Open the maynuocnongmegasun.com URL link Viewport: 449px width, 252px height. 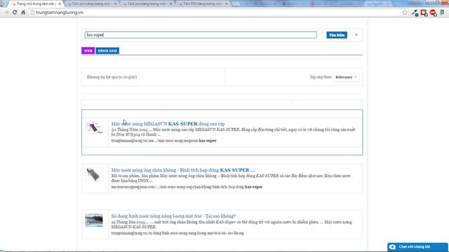coord(187,187)
